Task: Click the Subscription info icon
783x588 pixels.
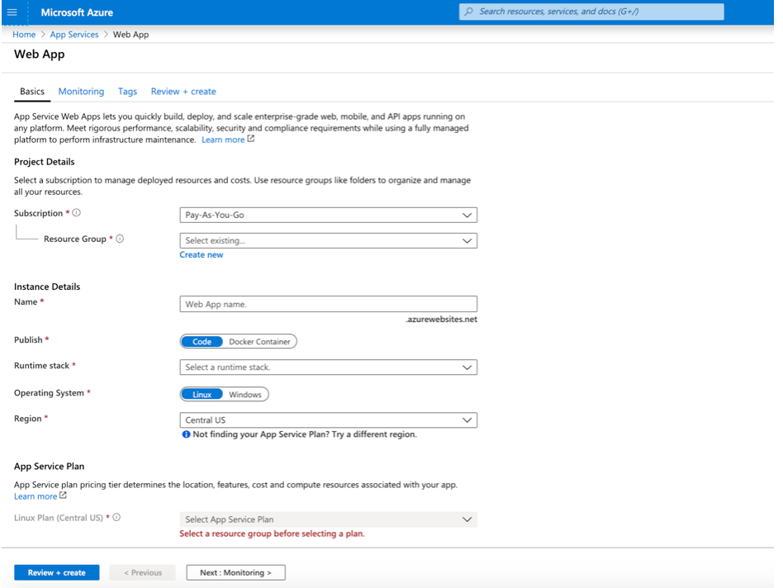Action: tap(76, 212)
